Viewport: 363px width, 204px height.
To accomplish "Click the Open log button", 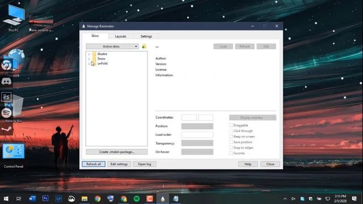I will (145, 164).
